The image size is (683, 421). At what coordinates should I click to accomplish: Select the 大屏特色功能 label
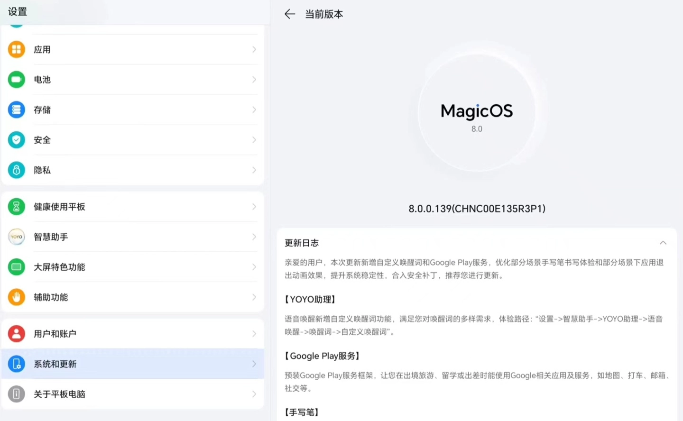(x=59, y=267)
